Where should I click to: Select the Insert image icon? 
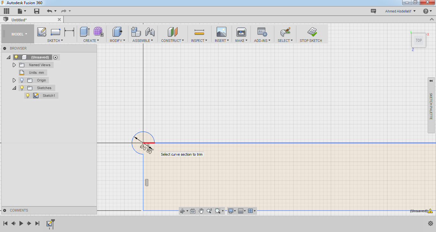pos(221,32)
